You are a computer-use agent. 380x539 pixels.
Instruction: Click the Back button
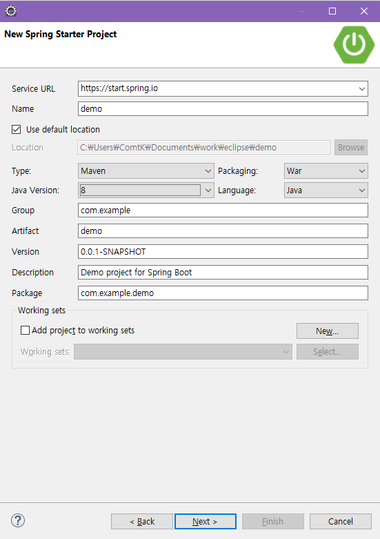142,522
